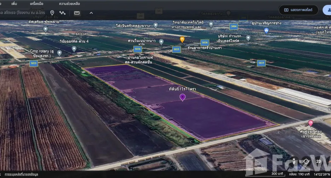Click the อู่ปานเจริญการช่าง label
This screenshot has width=331, height=178.
266,23
